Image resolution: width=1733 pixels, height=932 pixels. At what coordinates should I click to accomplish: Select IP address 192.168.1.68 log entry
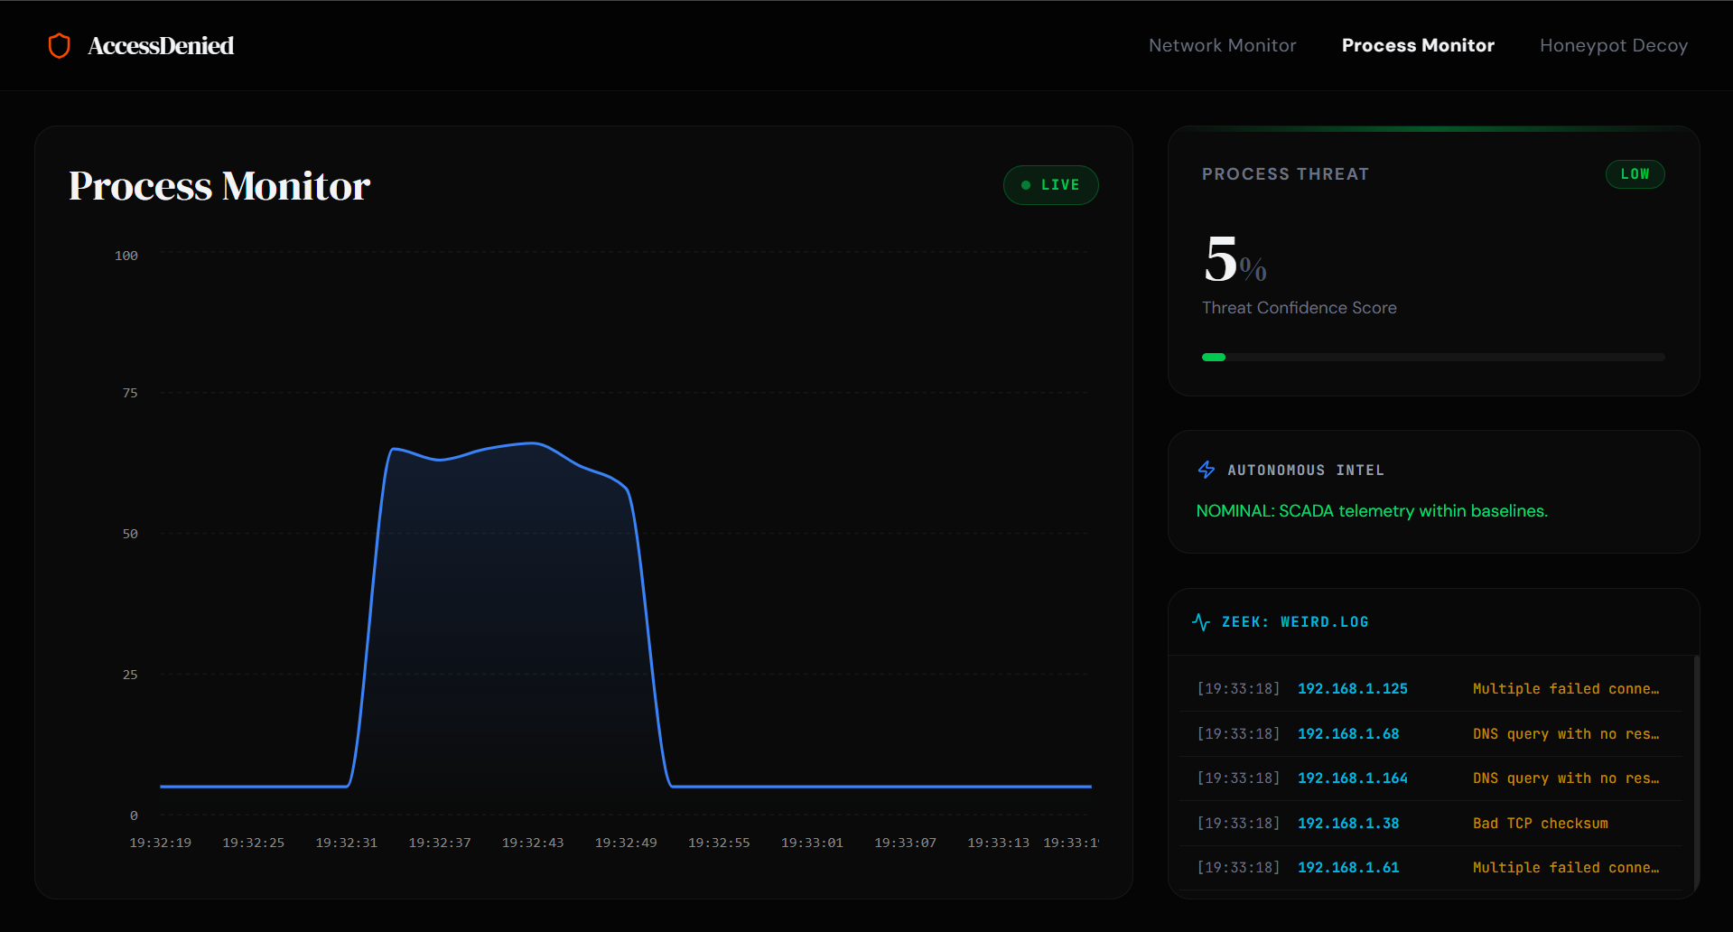1347,734
